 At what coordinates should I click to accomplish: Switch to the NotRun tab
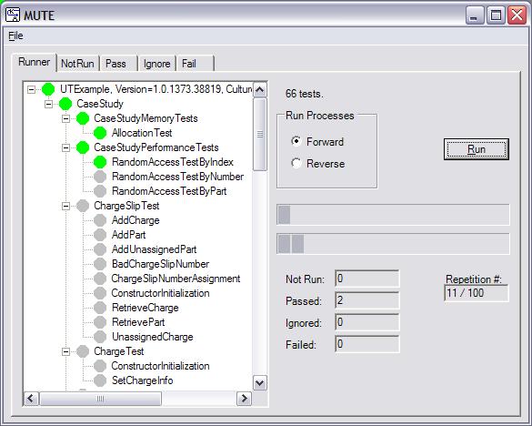click(x=77, y=63)
